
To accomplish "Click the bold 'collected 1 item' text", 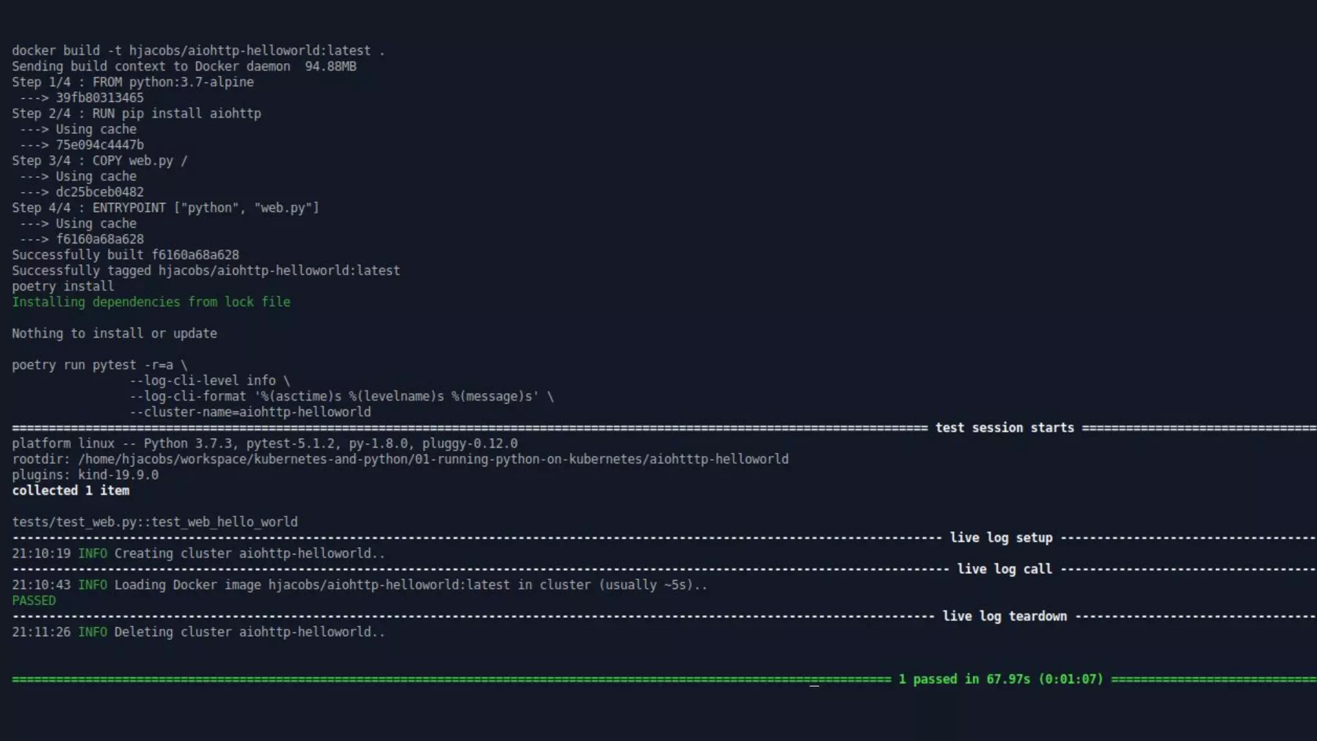I will (x=71, y=491).
